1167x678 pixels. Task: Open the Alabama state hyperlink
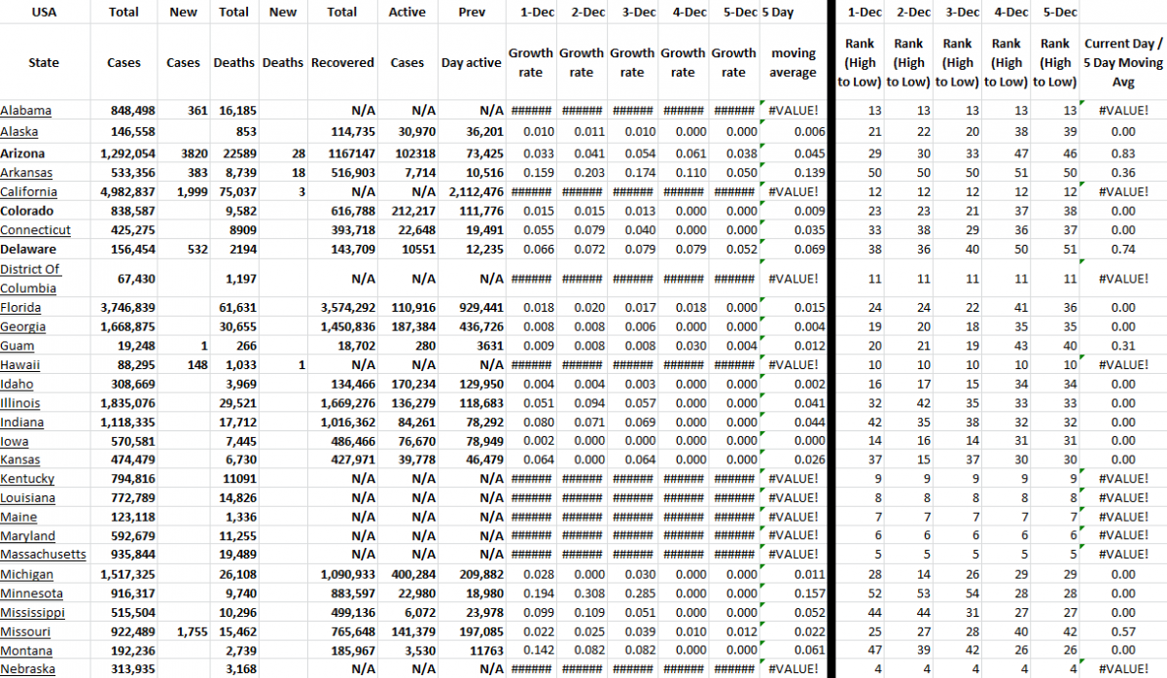[x=26, y=111]
